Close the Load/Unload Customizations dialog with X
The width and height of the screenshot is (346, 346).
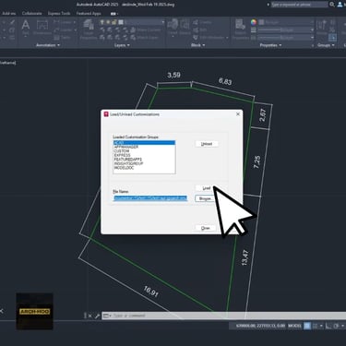coord(238,114)
